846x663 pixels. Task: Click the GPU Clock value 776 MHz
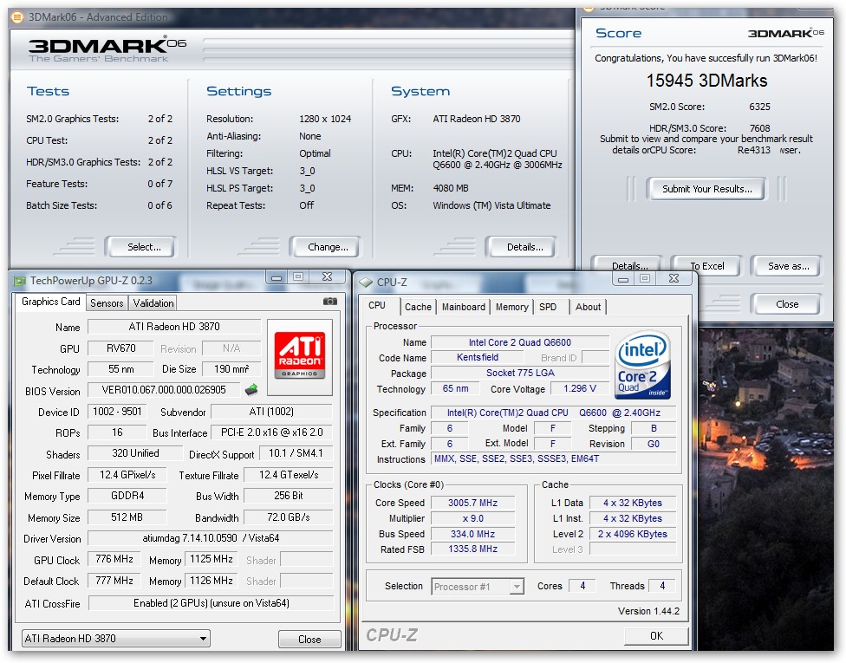[x=114, y=559]
